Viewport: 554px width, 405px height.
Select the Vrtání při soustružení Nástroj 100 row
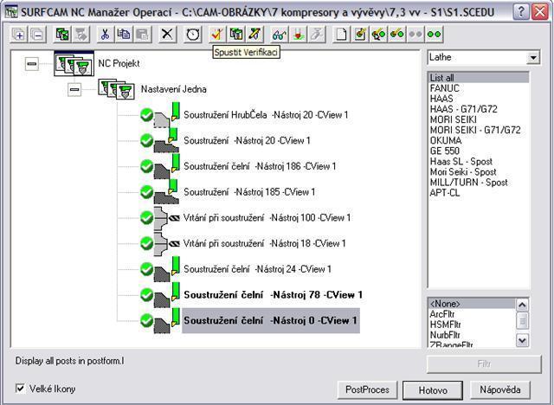pos(267,218)
